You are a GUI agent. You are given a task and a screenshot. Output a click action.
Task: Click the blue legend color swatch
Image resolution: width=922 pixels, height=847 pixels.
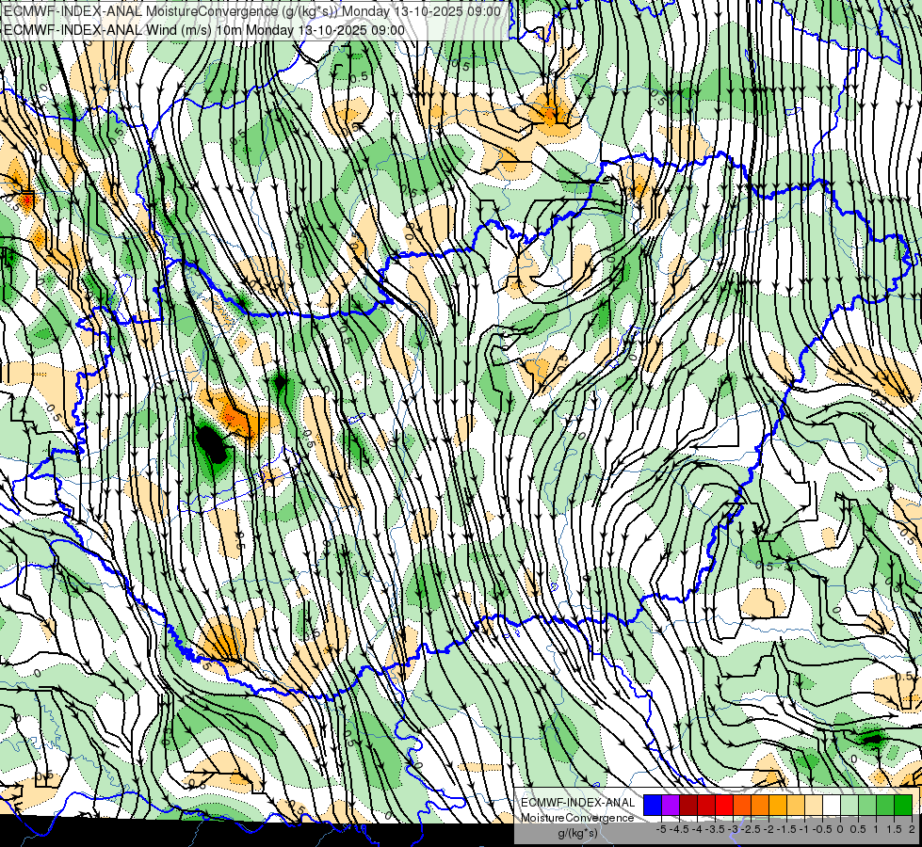tap(653, 805)
